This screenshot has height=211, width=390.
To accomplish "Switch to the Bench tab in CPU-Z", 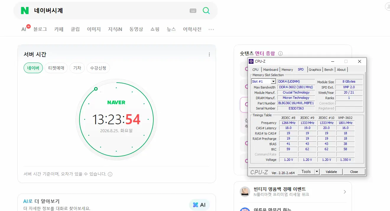I will tap(329, 70).
